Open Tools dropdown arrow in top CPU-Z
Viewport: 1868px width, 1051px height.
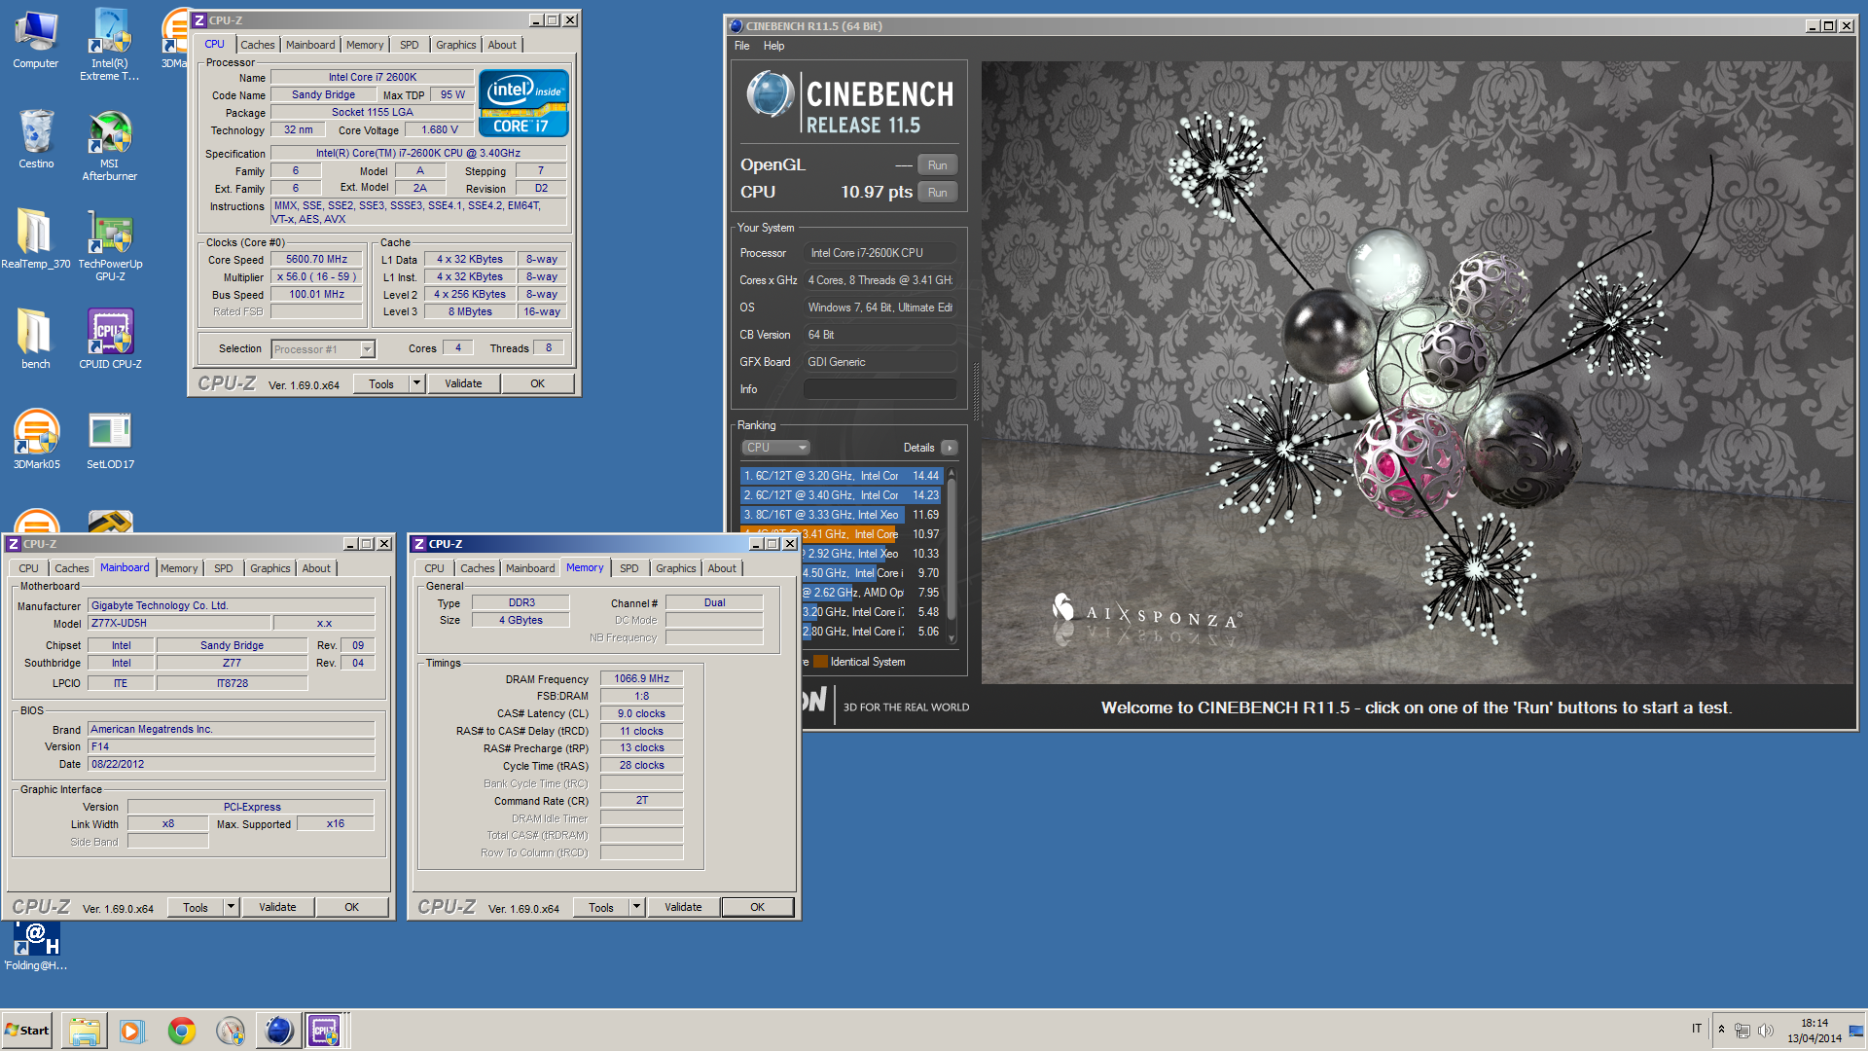[x=417, y=383]
